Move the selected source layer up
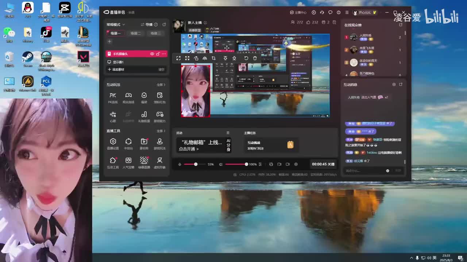The image size is (467, 262). [225, 58]
